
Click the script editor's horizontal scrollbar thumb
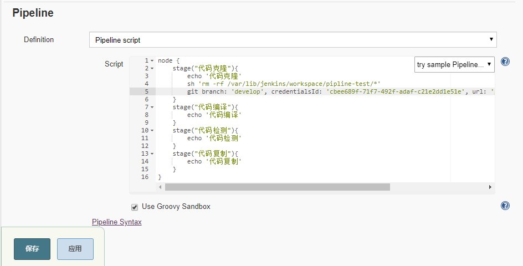point(277,187)
